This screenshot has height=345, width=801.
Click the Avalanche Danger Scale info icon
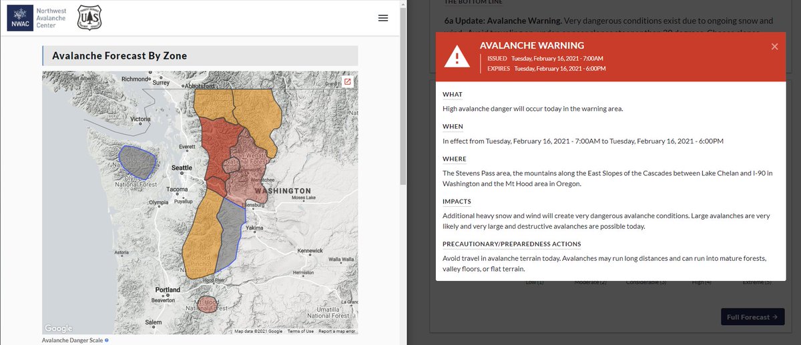click(107, 340)
